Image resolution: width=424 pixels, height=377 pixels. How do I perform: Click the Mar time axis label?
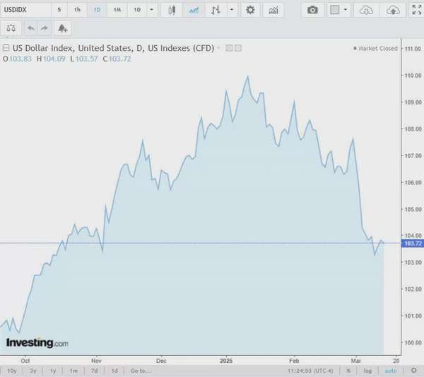[356, 361]
